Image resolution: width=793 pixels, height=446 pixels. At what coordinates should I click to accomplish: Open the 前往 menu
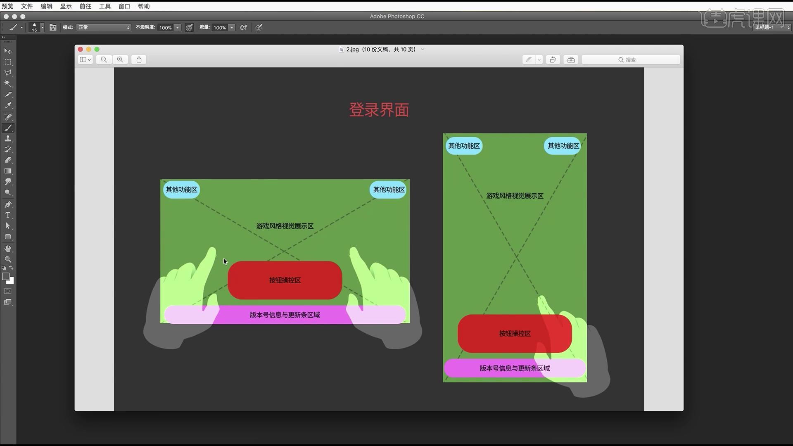85,6
